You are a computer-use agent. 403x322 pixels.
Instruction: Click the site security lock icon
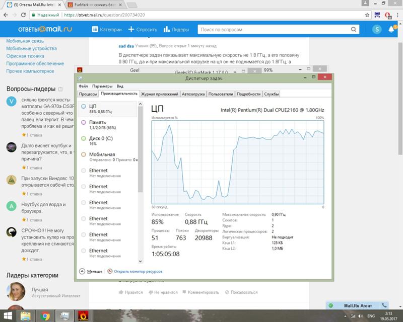(x=33, y=15)
